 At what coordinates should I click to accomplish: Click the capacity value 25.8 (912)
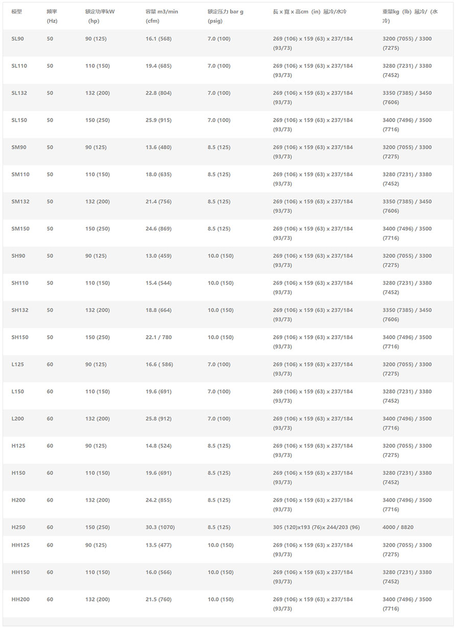click(158, 419)
